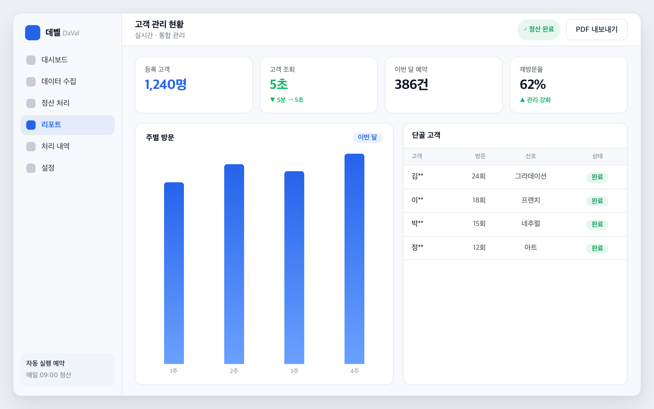This screenshot has height=409, width=654.
Task: Open the 고객 조회 5초 stat card
Action: pos(319,85)
